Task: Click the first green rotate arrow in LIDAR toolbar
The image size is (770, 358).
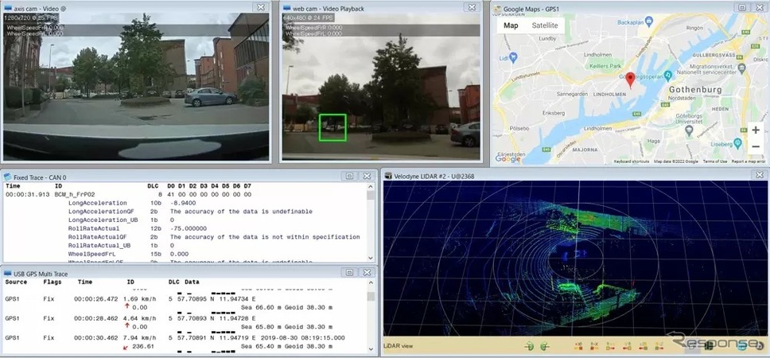Action: (x=529, y=346)
